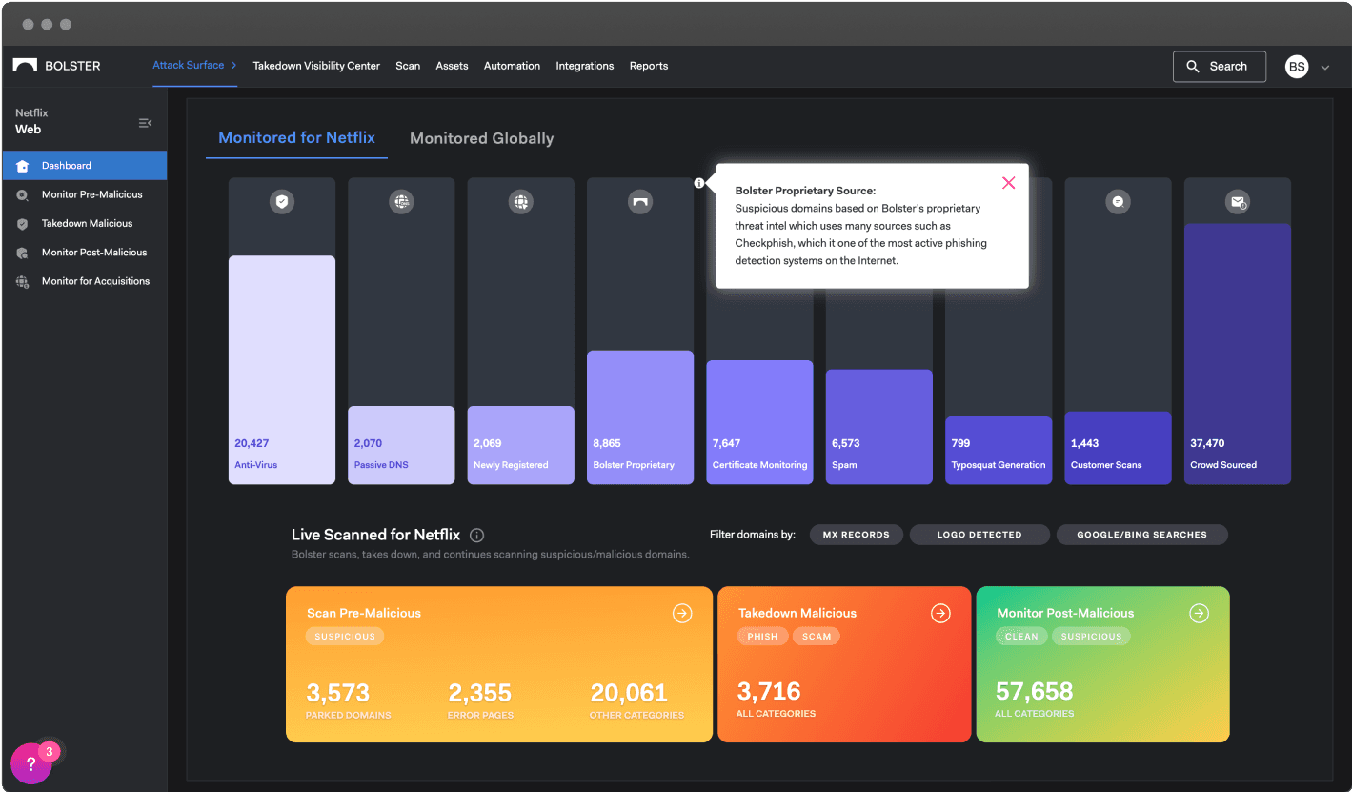Screen dimensions: 1352x792
Task: Open Monitor Post-Malicious in the sidebar
Action: [x=85, y=253]
